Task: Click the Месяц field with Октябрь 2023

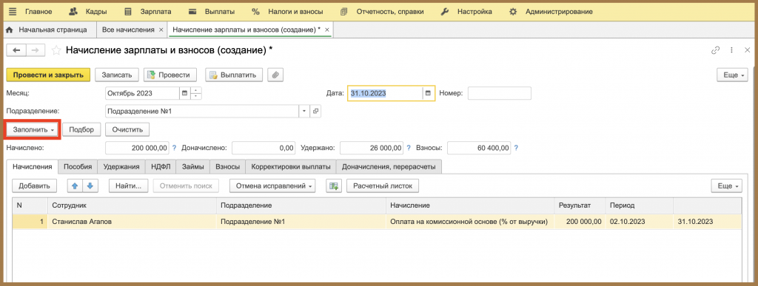Action: pos(142,94)
